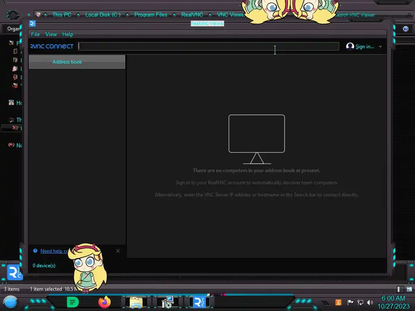Click the Explorer back navigation button

(x=13, y=15)
